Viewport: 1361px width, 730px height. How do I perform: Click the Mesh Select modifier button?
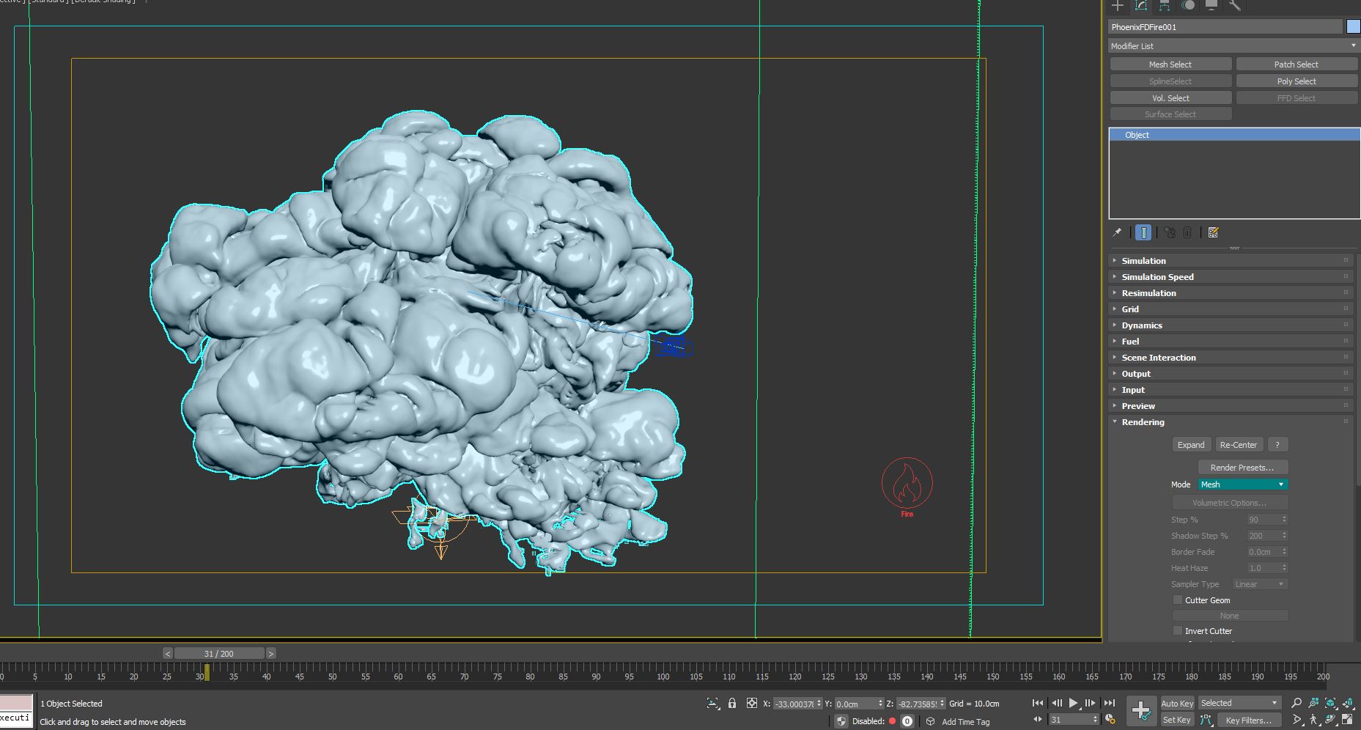[x=1170, y=64]
